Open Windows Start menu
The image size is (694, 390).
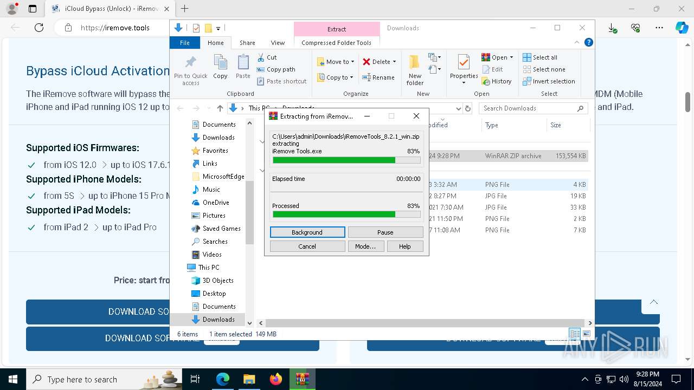click(x=12, y=379)
